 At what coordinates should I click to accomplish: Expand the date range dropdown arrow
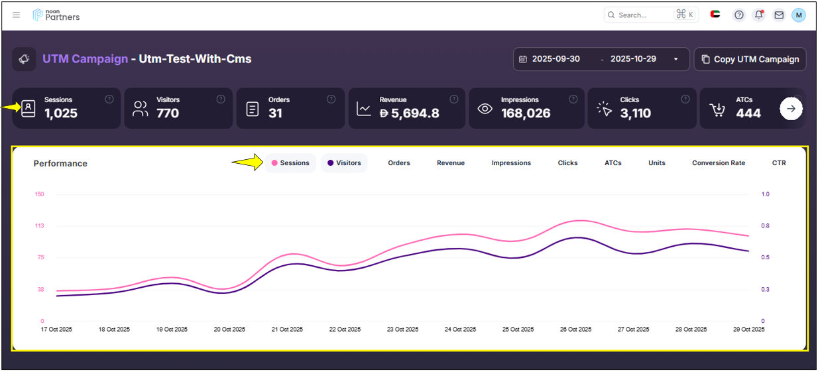[676, 59]
